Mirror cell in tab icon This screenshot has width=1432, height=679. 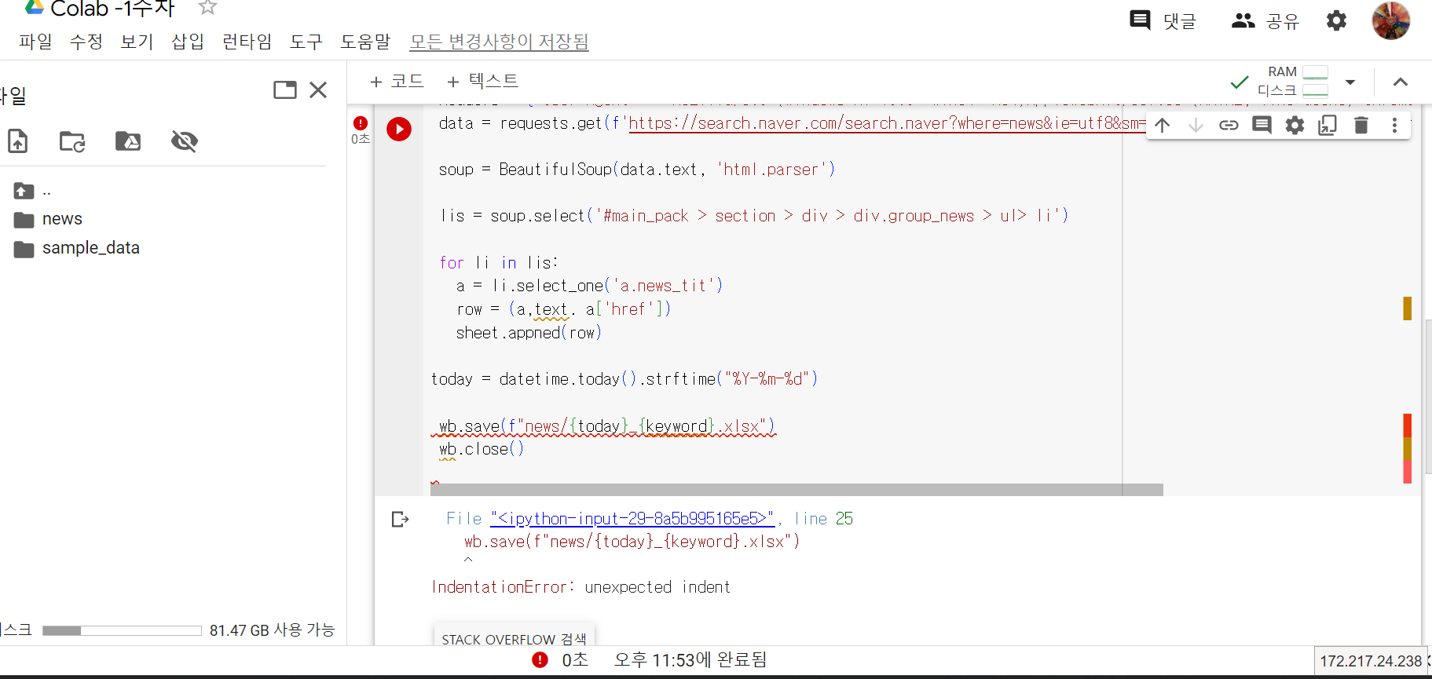click(1328, 125)
